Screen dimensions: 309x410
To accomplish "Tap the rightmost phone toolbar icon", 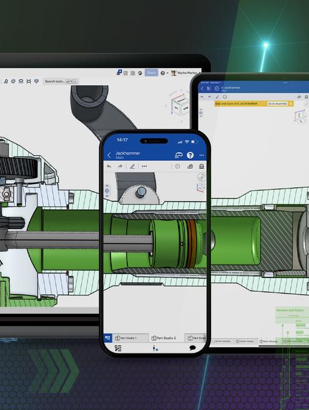I will click(202, 167).
